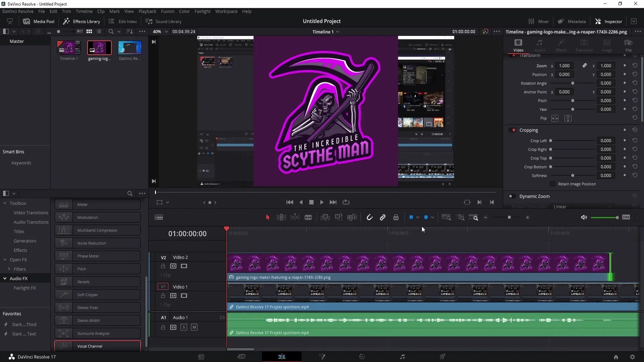The image size is (644, 362).
Task: Add a blue flag to clip
Action: pyautogui.click(x=411, y=218)
